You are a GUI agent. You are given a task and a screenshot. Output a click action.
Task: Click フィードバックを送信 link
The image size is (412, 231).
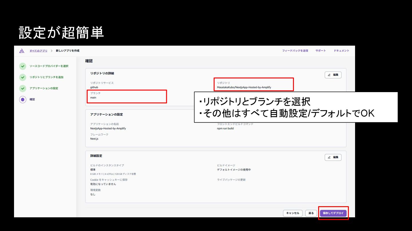pos(295,51)
